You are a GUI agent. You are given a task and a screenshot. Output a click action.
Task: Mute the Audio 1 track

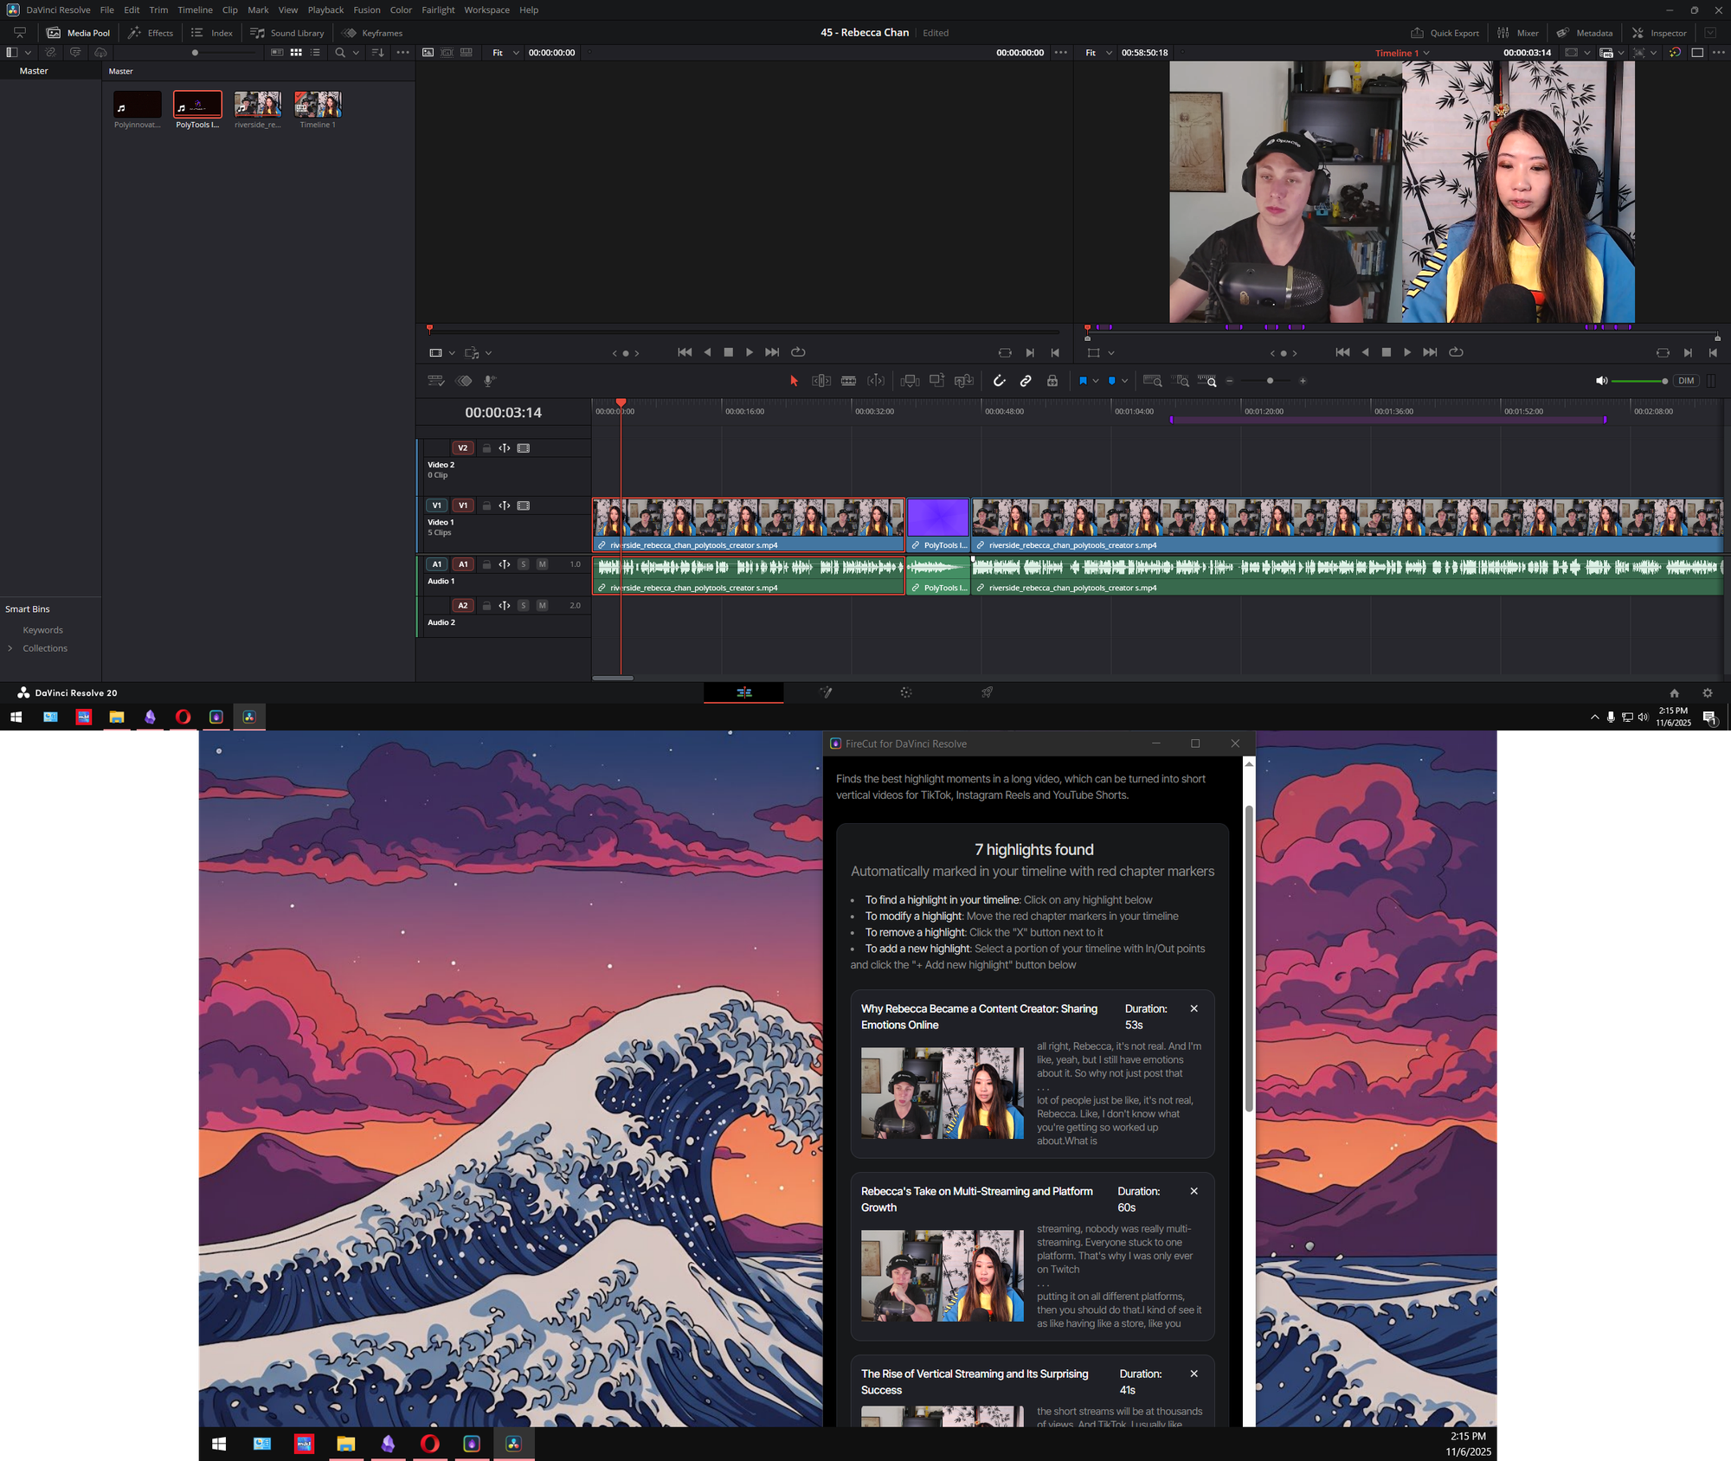[542, 564]
